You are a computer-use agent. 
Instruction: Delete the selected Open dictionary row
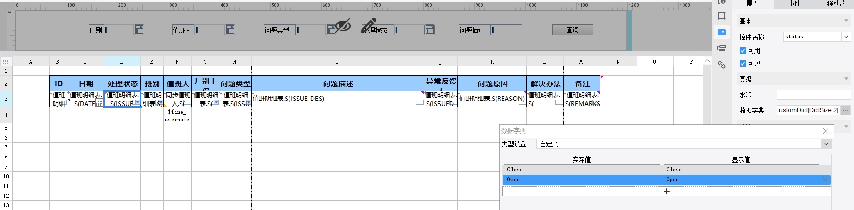pos(824,180)
